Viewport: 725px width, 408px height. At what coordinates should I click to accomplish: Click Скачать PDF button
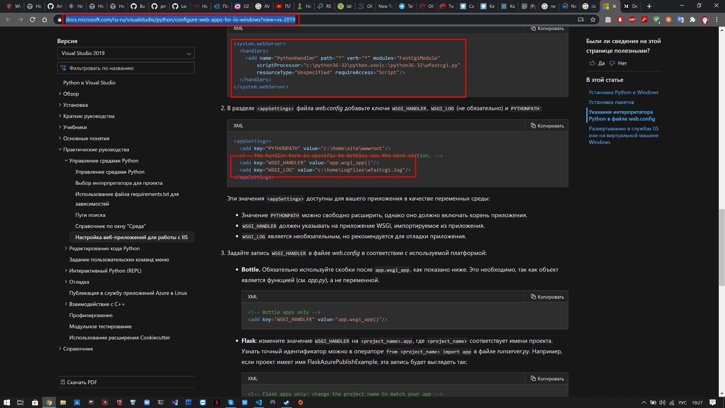(x=79, y=382)
